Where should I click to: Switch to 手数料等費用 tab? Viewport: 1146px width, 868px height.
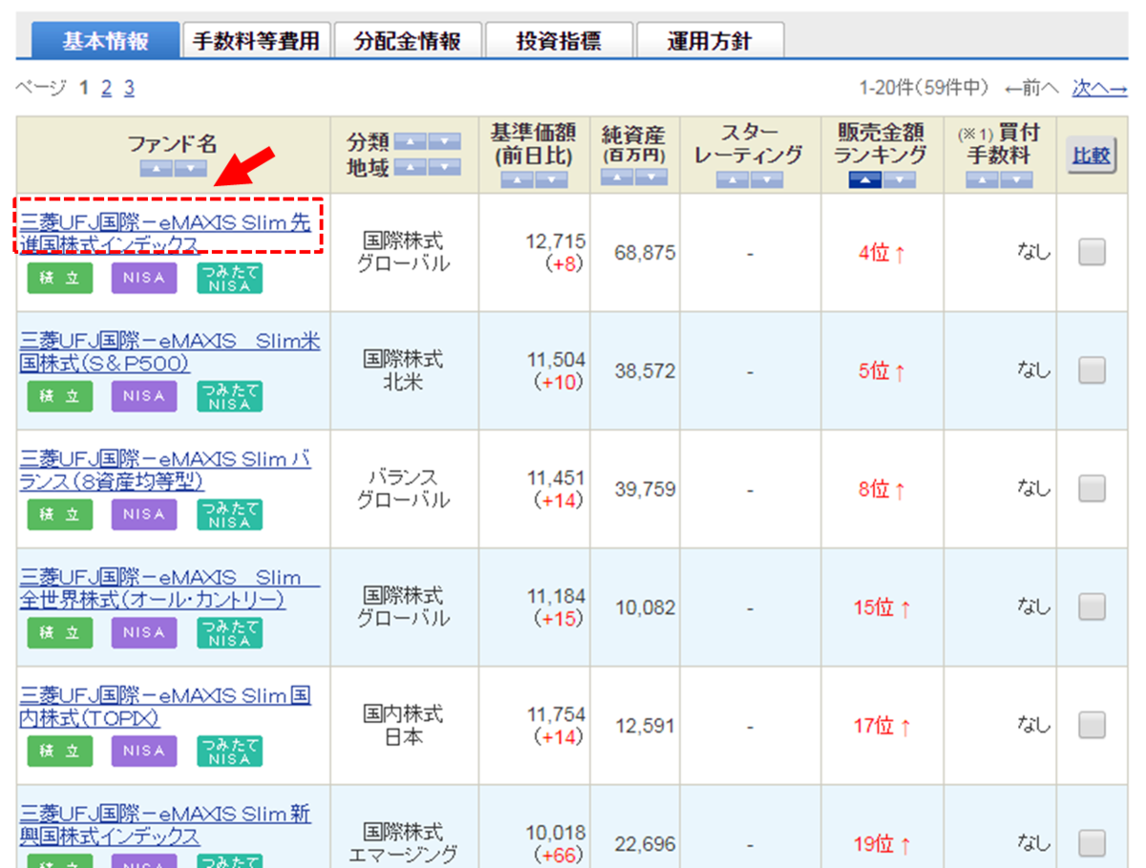click(255, 41)
